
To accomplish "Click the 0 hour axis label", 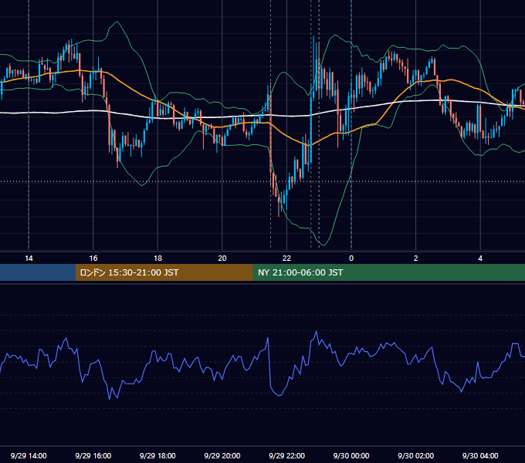I will point(351,259).
